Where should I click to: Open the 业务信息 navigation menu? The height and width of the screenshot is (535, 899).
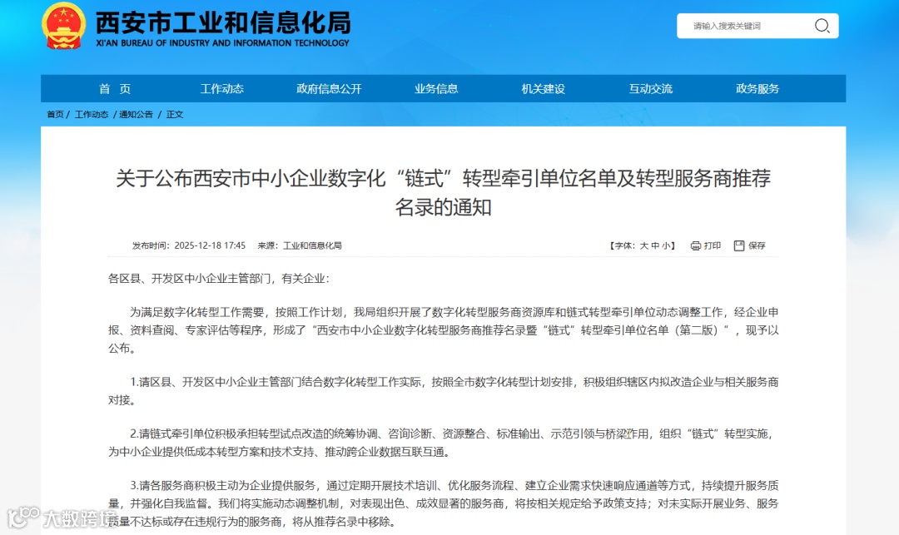coord(436,89)
